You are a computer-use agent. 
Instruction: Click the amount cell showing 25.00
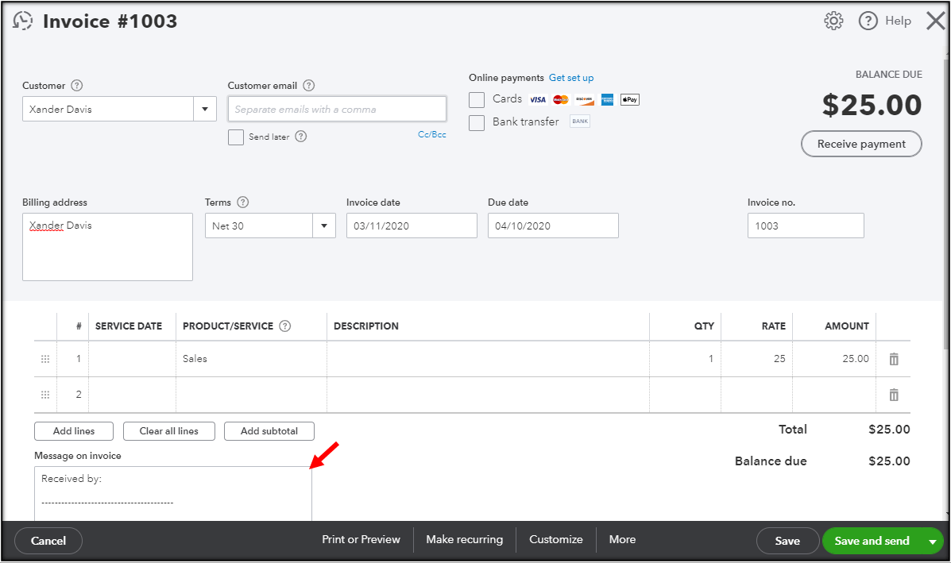834,359
